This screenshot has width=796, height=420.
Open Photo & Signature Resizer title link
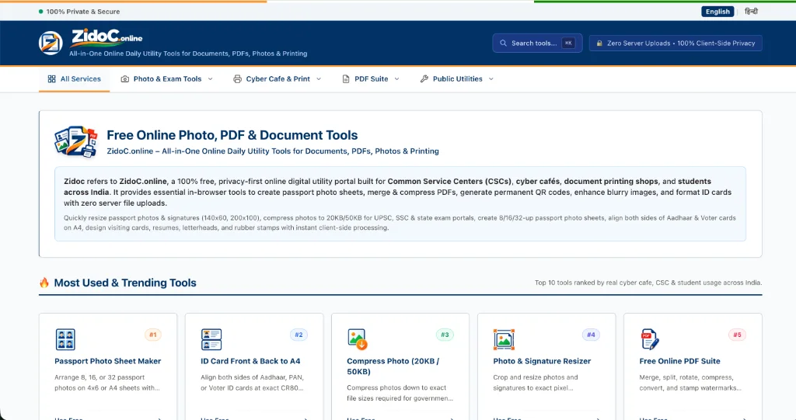pyautogui.click(x=542, y=361)
